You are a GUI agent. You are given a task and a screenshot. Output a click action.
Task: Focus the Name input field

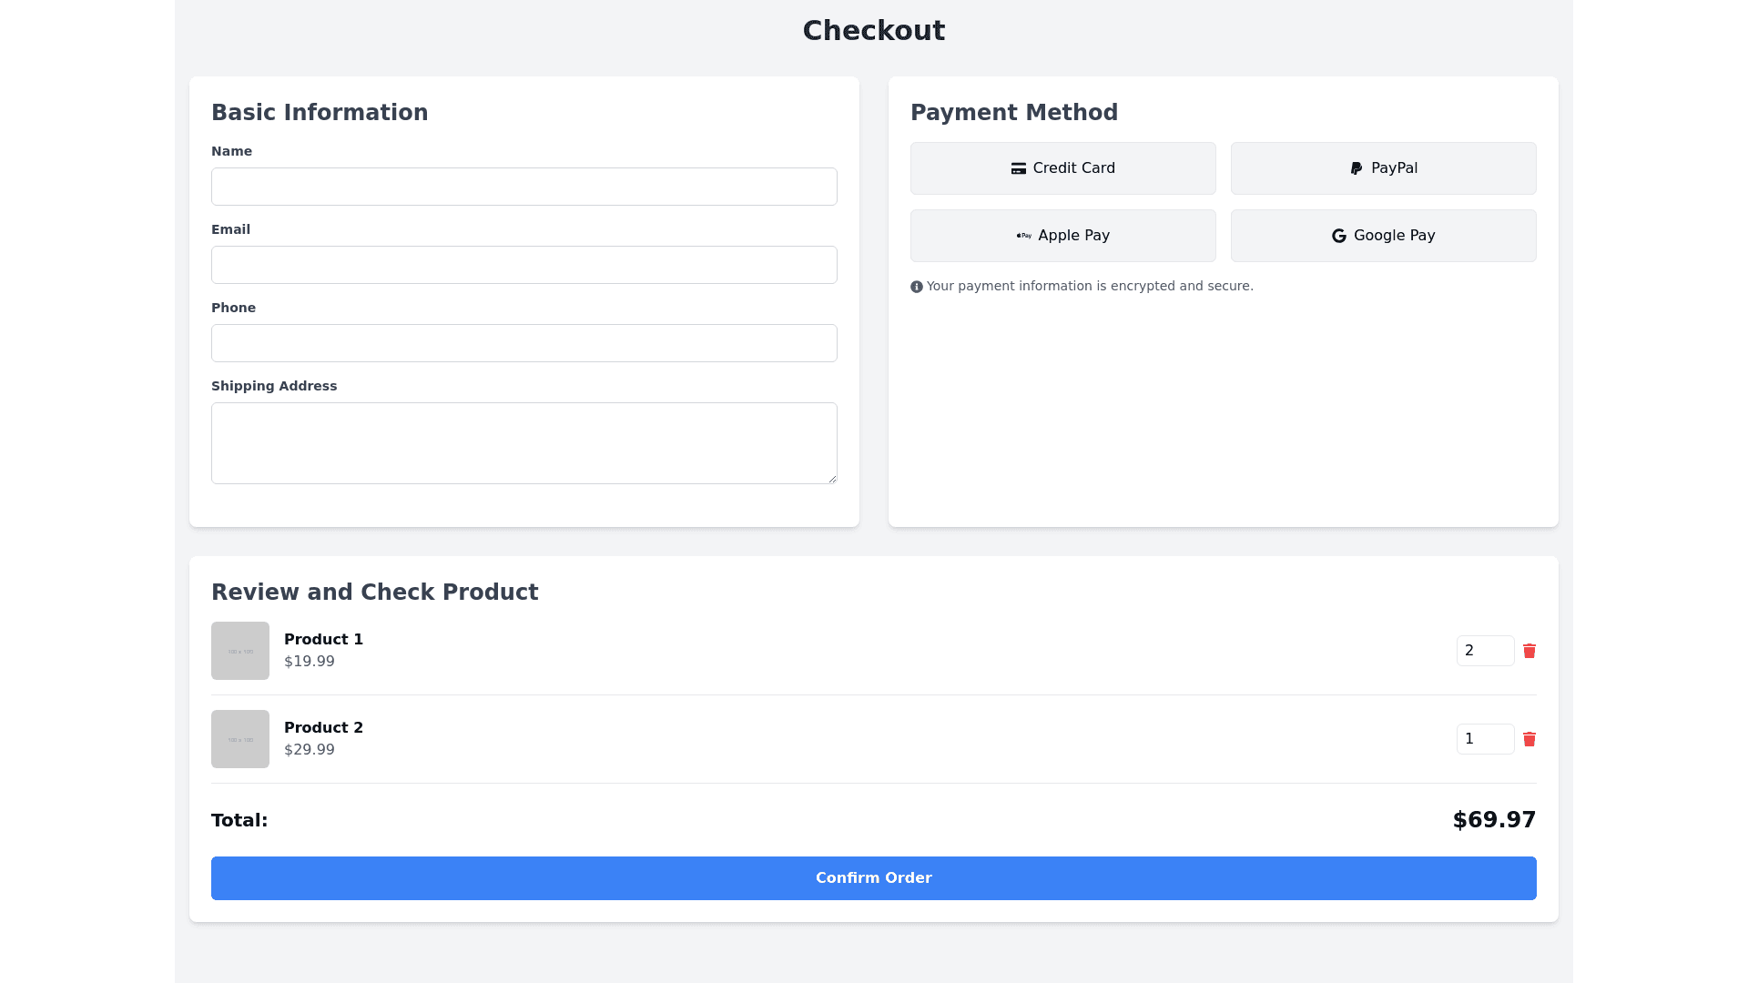(523, 187)
